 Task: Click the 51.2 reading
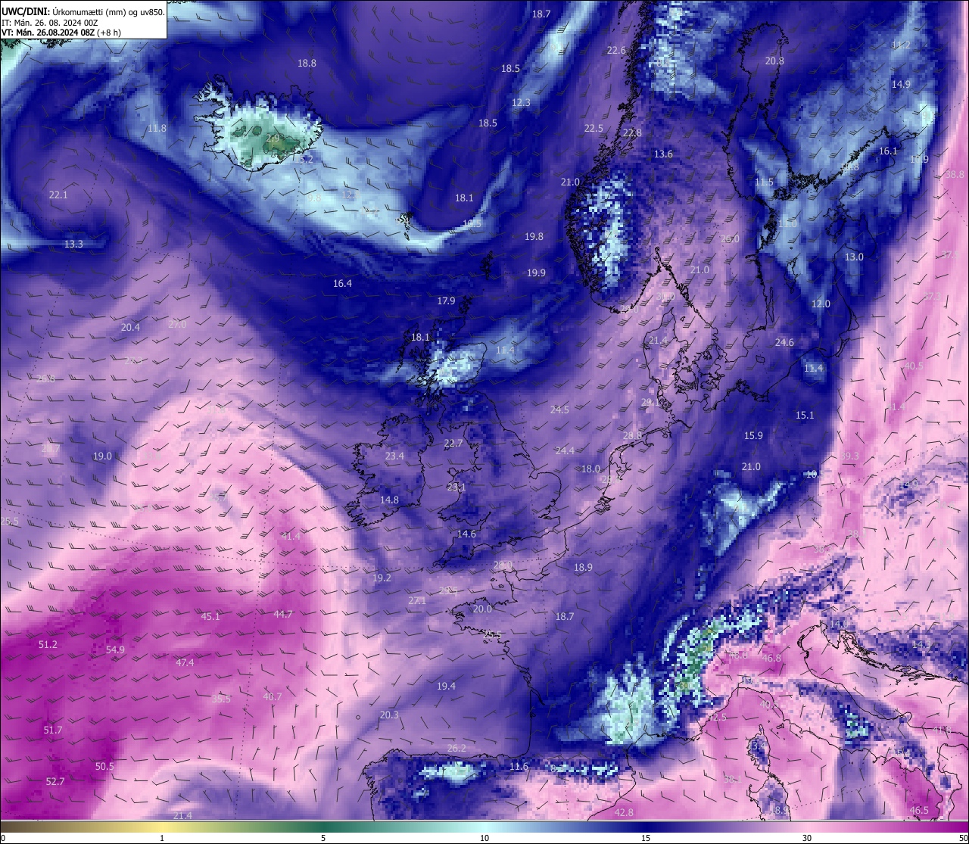coord(47,645)
